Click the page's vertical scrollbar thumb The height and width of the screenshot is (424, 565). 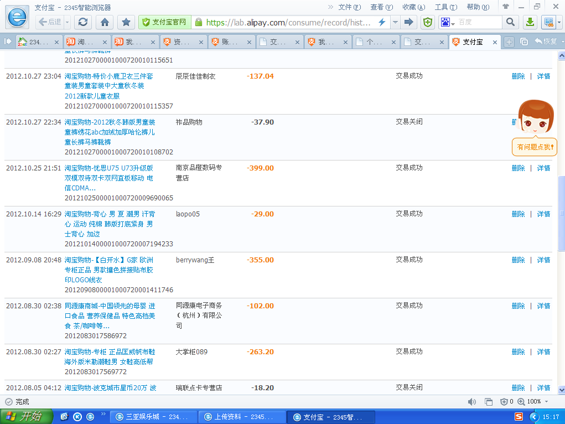point(561,213)
